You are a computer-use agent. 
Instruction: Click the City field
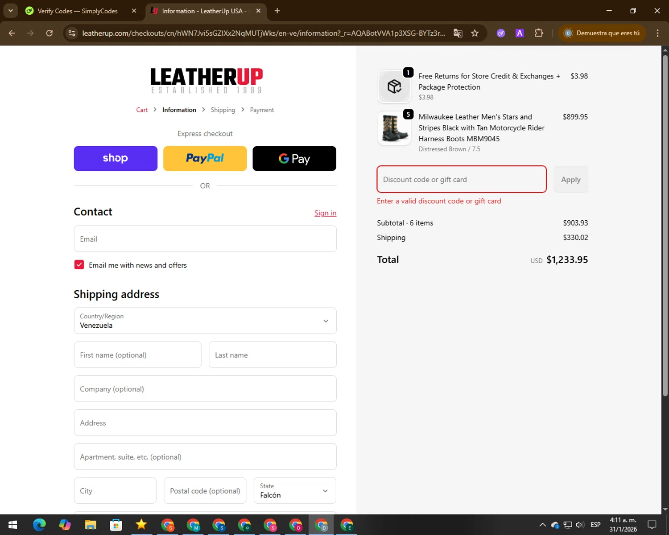tap(115, 491)
